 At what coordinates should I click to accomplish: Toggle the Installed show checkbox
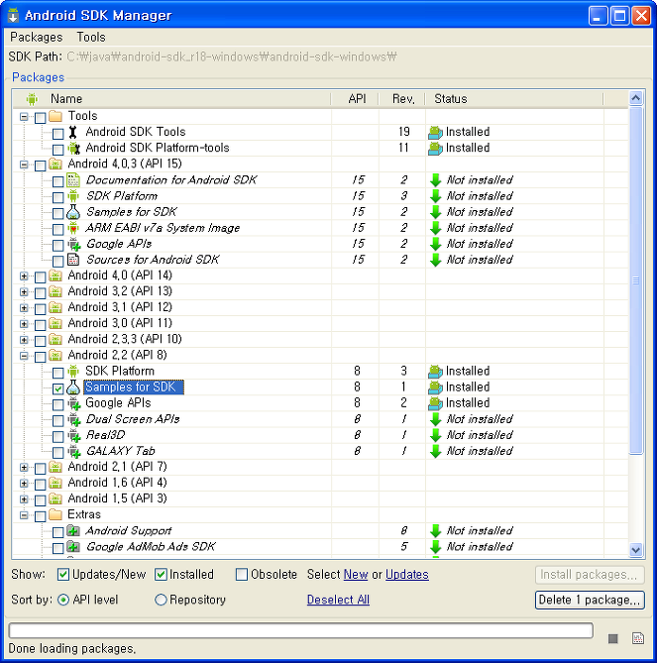tap(161, 574)
